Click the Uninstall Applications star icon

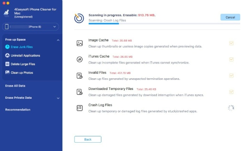tap(7, 55)
